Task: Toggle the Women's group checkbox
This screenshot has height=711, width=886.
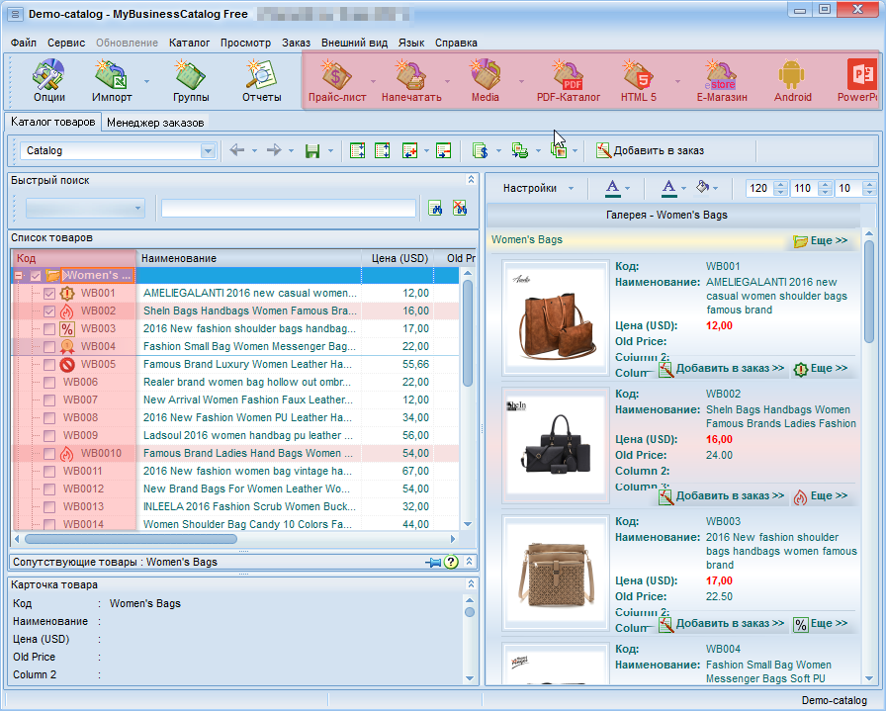Action: [36, 276]
